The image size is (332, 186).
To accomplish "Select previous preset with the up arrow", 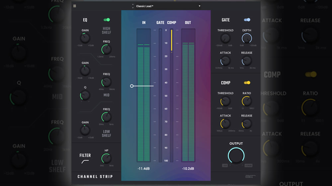I will click(133, 4).
